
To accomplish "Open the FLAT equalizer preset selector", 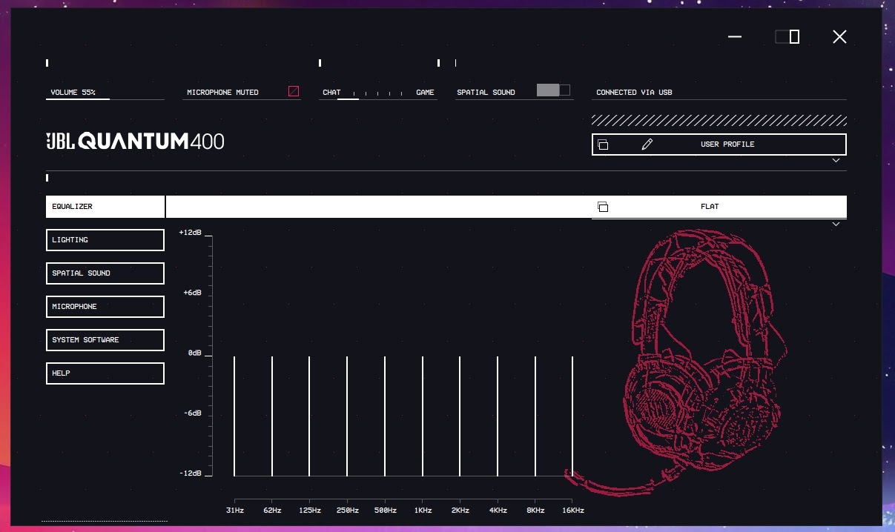I will [719, 207].
